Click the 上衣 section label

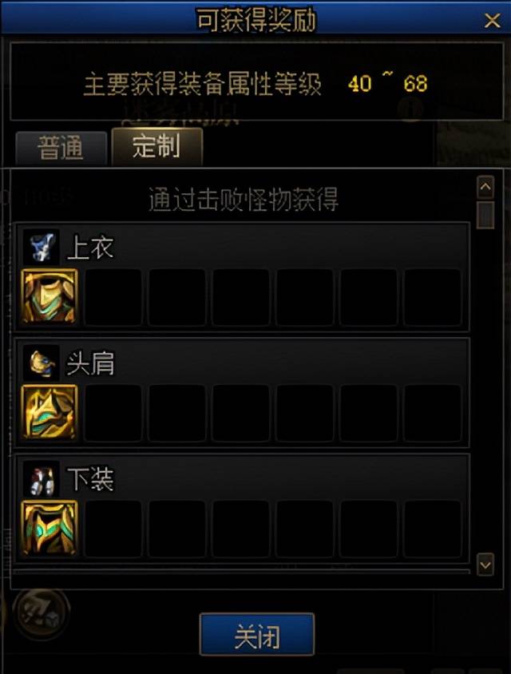click(90, 248)
